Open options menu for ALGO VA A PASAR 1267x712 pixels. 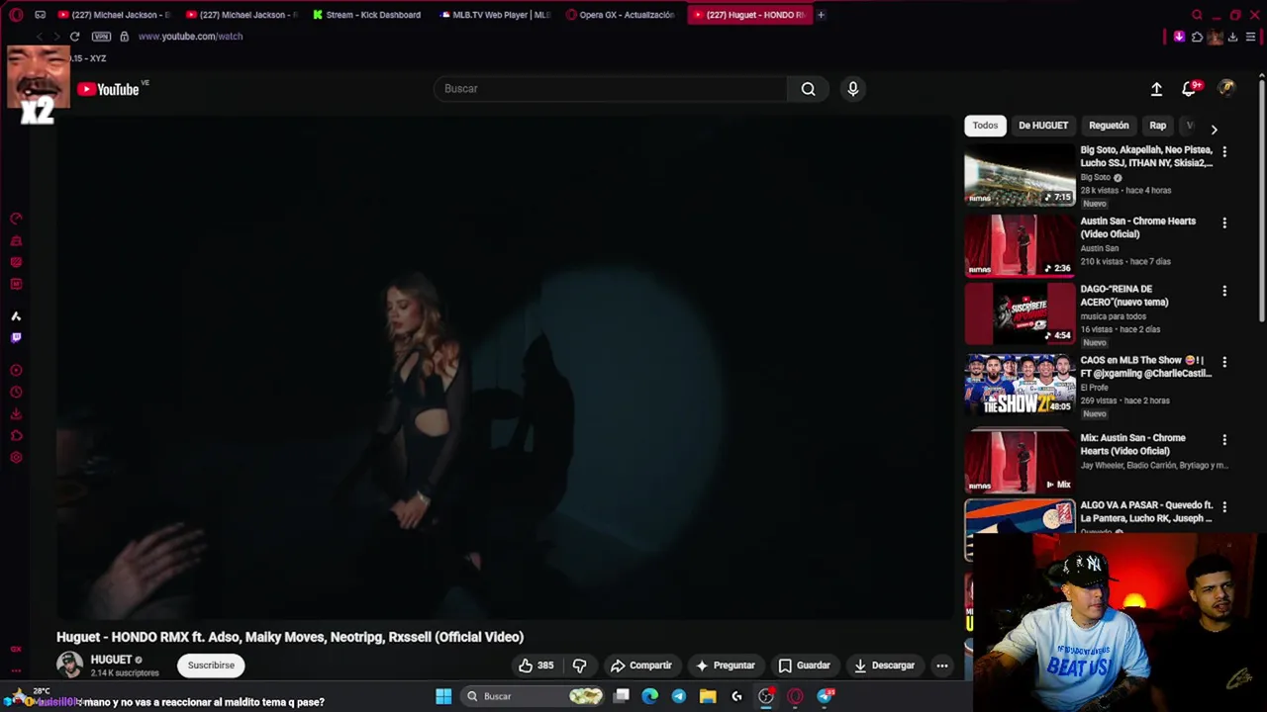pos(1224,506)
